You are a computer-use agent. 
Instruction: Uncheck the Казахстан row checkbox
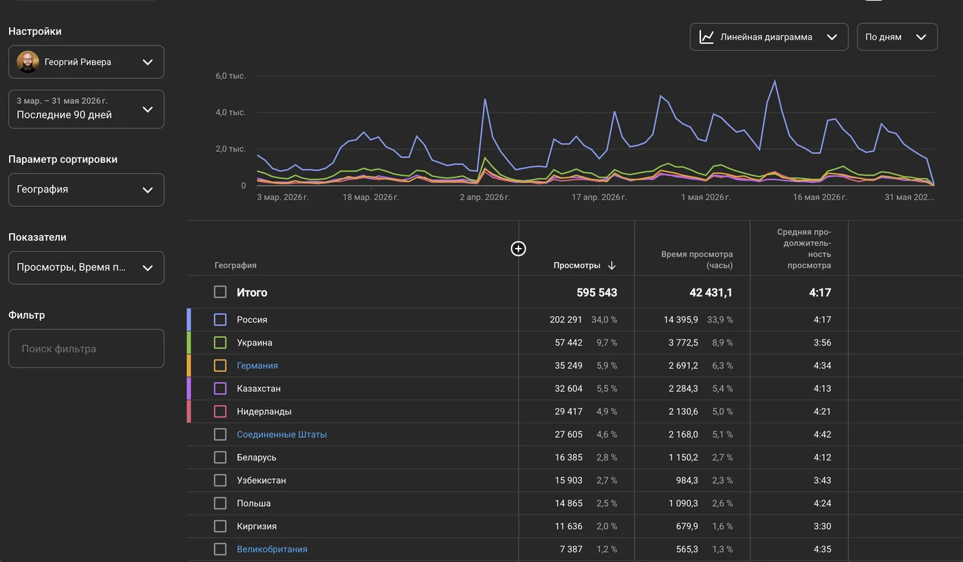pos(220,388)
